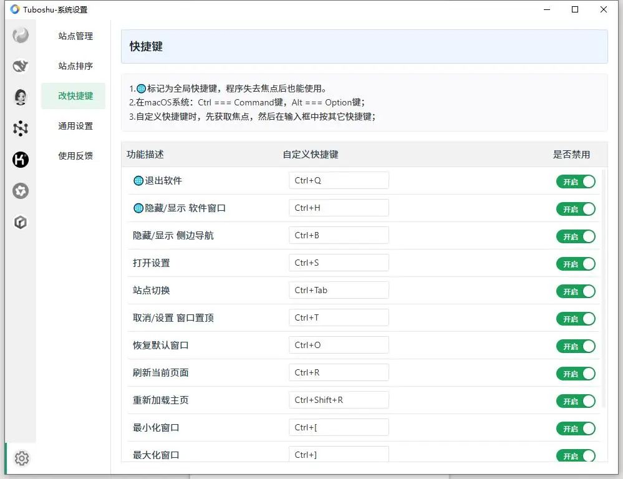Click the 功能描述 column header
The height and width of the screenshot is (479, 623).
[145, 155]
